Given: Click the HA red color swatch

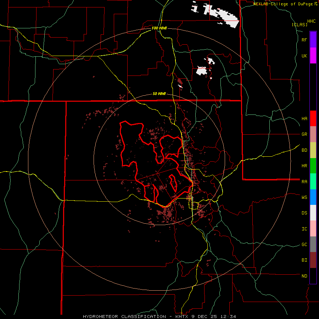Looking at the screenshot, I should click(313, 118).
